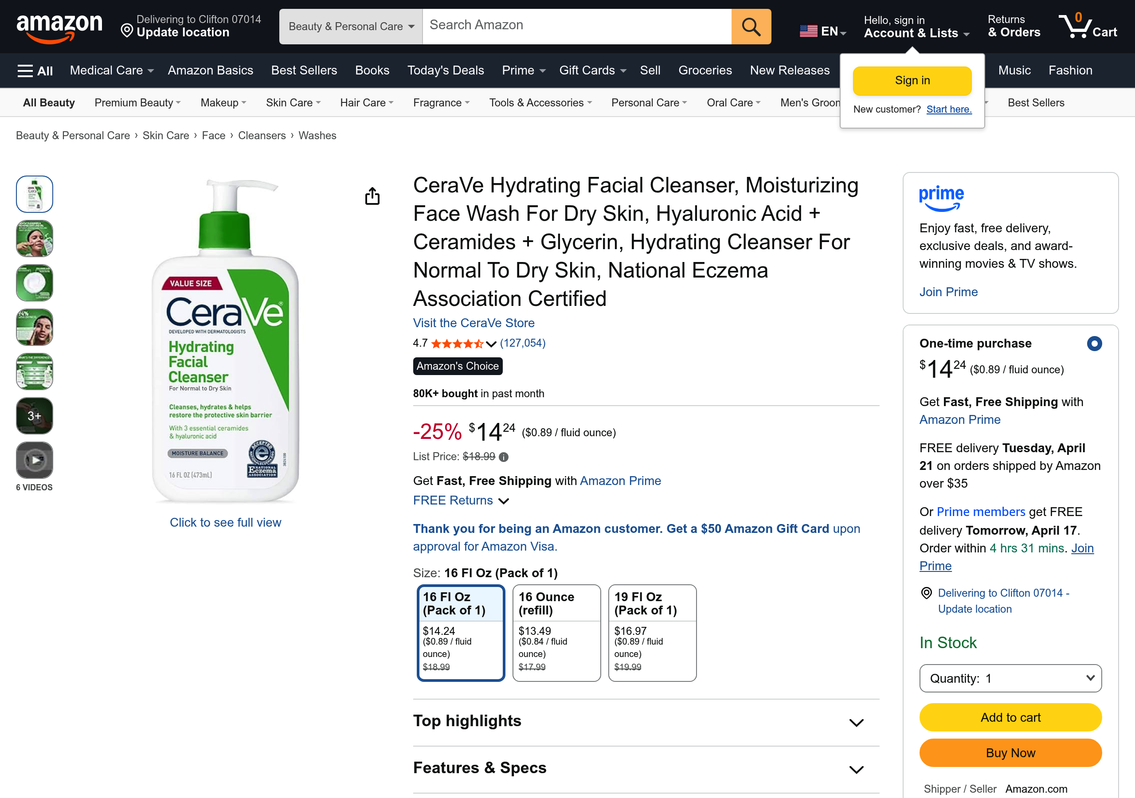Open Today's Deals in navigation

pos(446,70)
